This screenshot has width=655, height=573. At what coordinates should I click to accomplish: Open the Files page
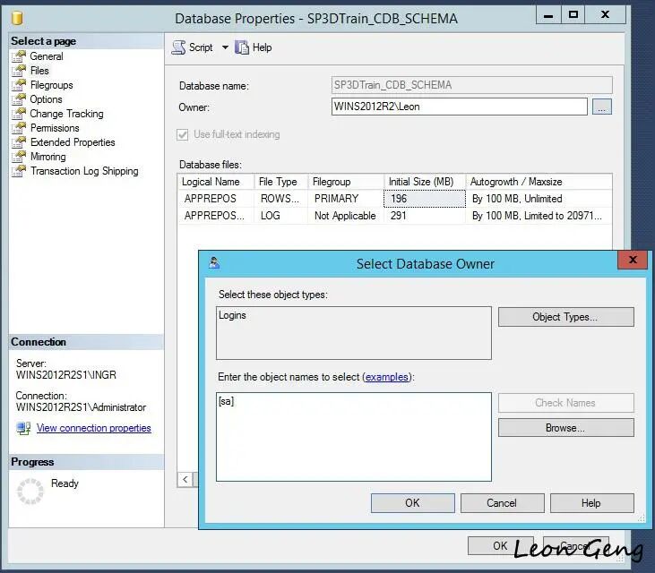point(39,71)
